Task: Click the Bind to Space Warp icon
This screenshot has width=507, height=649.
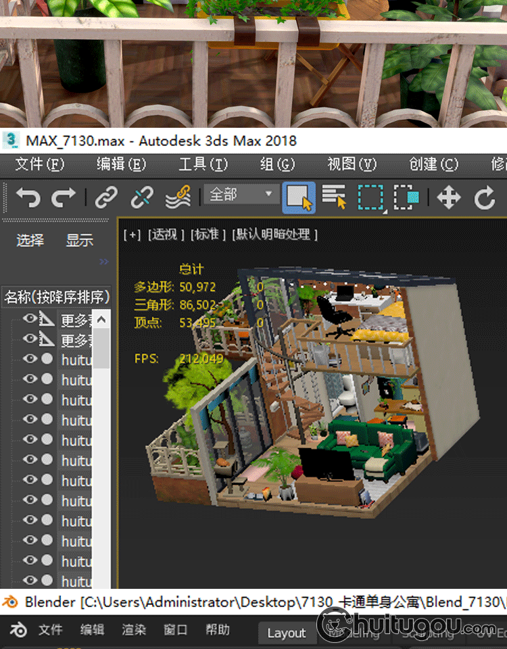Action: [x=178, y=197]
